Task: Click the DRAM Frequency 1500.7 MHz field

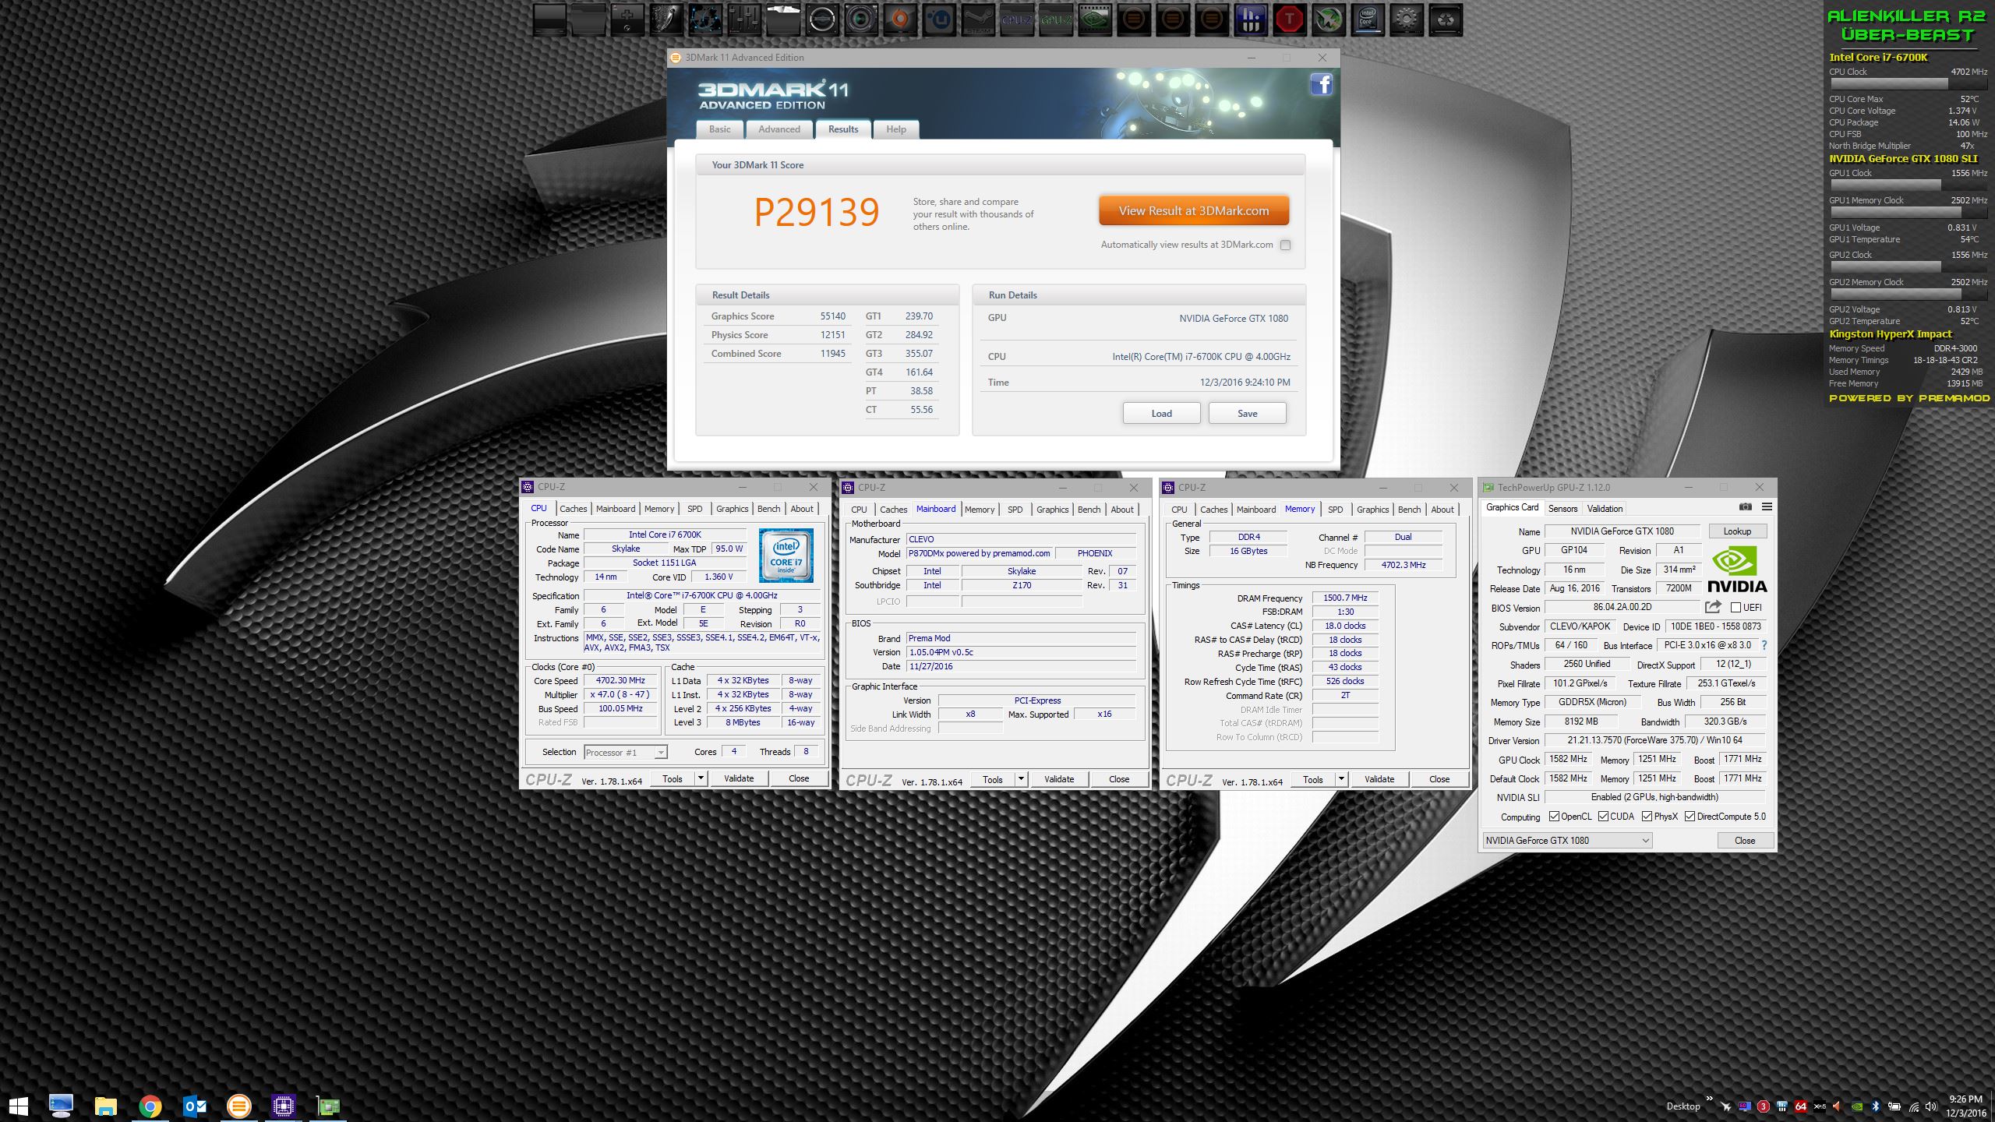Action: (x=1345, y=598)
